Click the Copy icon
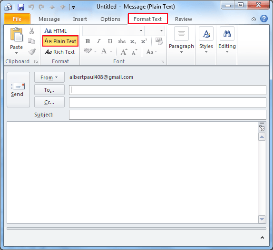The image size is (273, 250). (x=32, y=41)
